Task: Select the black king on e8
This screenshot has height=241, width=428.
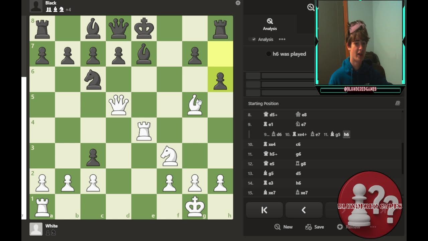Action: pos(144,28)
